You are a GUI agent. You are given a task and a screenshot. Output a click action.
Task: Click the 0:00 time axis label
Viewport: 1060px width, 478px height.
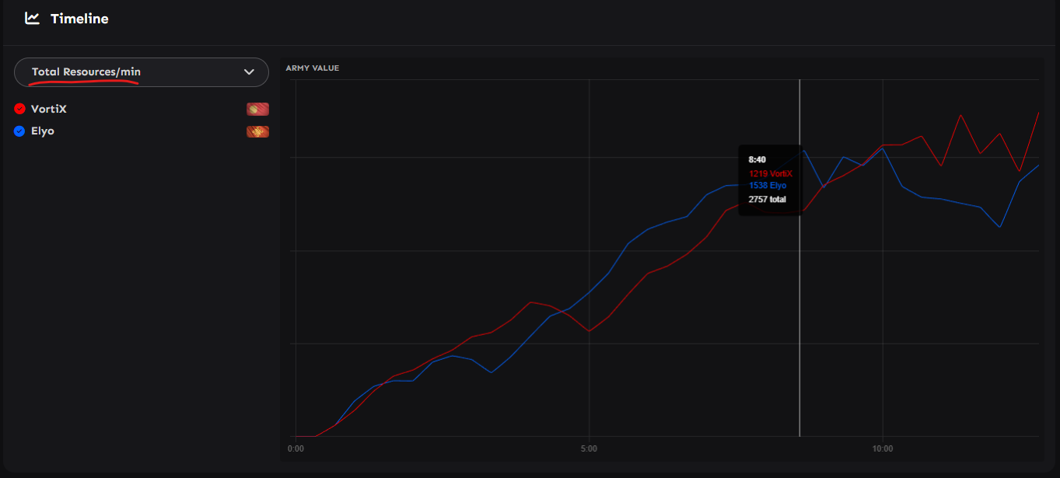click(x=296, y=448)
